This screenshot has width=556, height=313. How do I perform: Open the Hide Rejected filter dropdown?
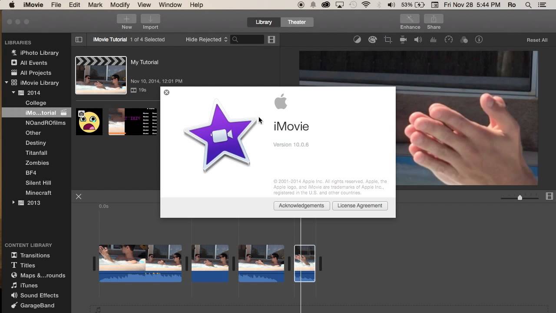[x=206, y=40]
